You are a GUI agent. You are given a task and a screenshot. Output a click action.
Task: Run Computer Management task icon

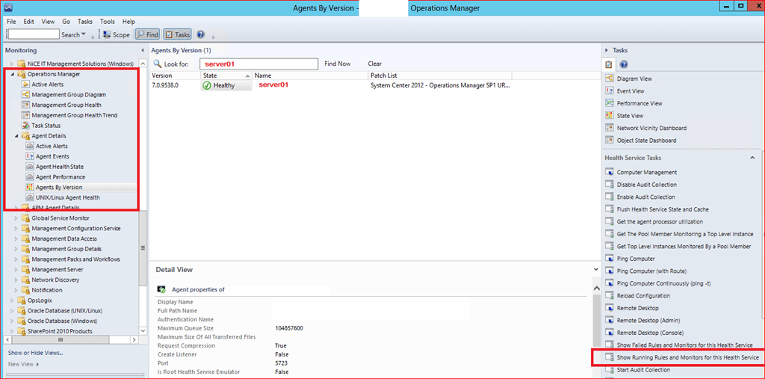(x=609, y=172)
